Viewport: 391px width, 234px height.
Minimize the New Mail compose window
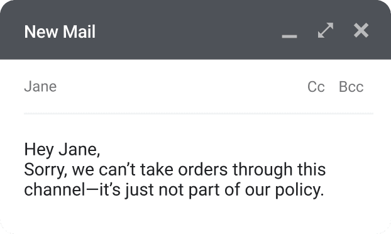[x=289, y=36]
